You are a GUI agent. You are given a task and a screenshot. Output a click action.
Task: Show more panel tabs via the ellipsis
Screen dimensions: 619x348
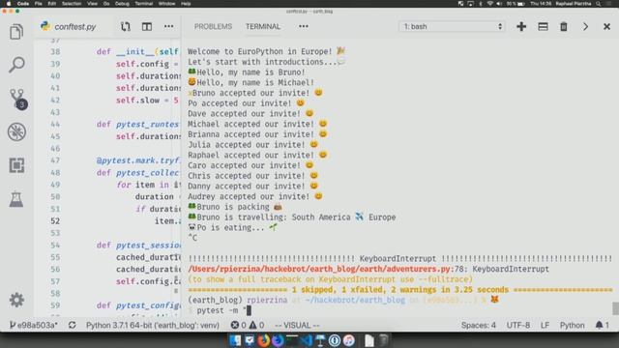[x=303, y=26]
